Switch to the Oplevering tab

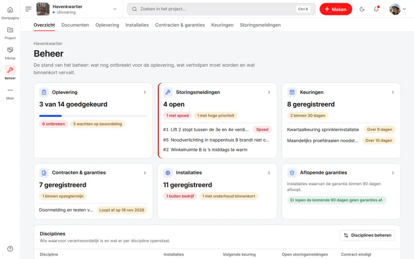107,25
